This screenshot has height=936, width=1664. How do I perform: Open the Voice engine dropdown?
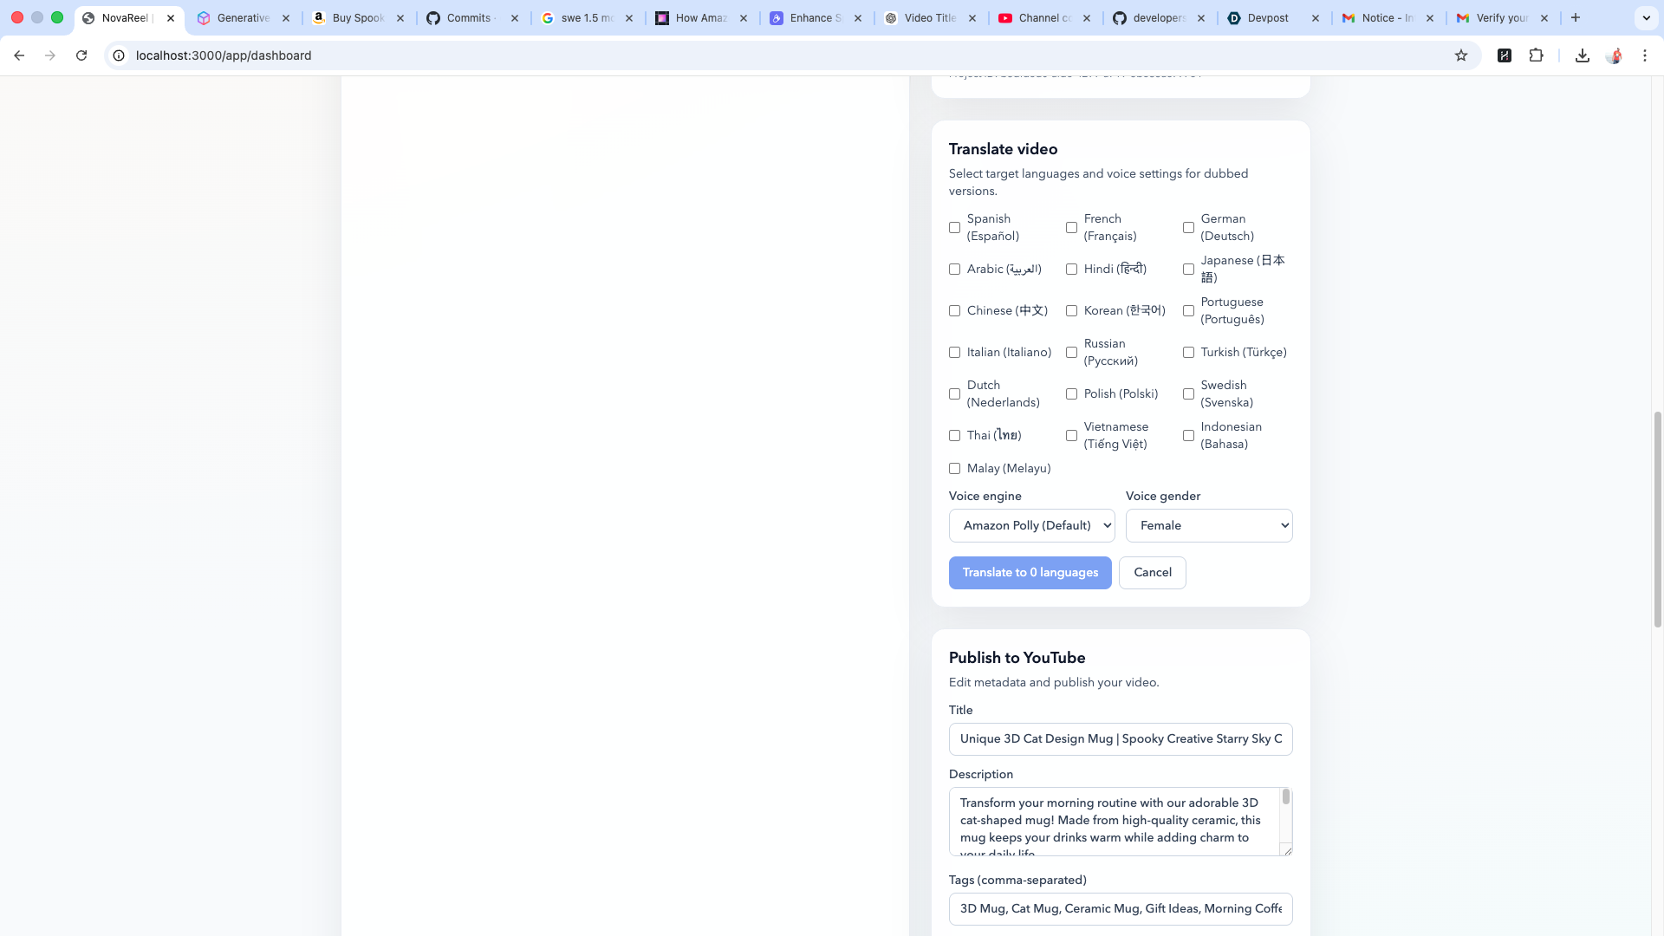pyautogui.click(x=1031, y=525)
